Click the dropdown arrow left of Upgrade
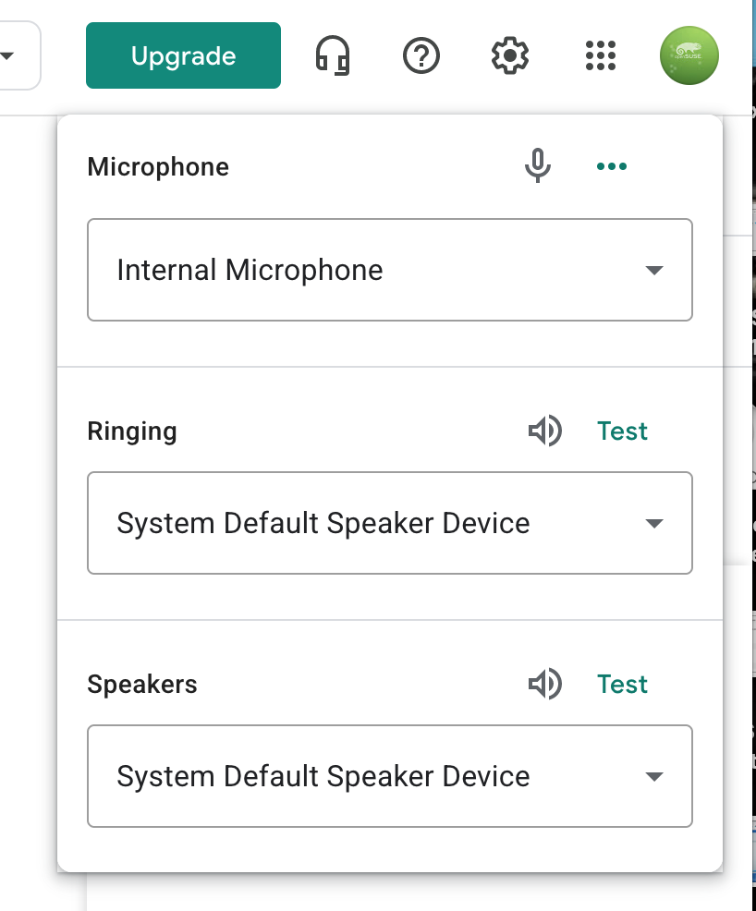The width and height of the screenshot is (756, 911). (7, 56)
